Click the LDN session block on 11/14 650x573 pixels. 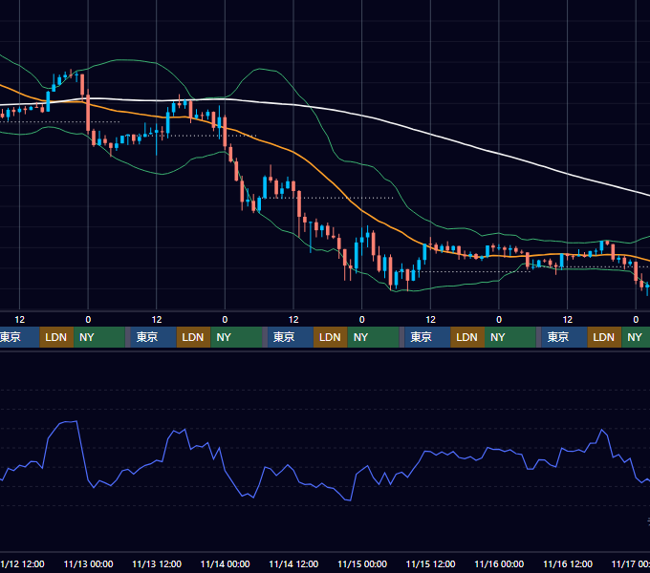[x=331, y=337]
